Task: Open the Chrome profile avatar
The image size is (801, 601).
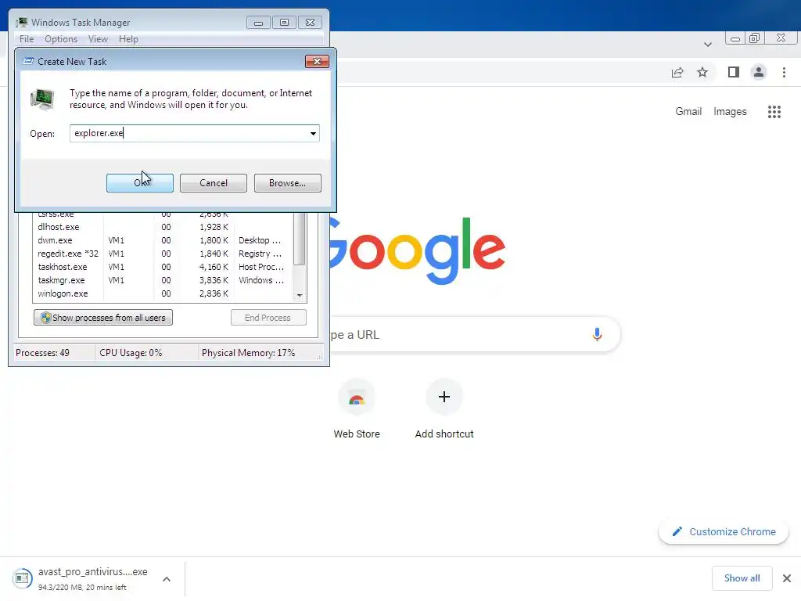Action: (759, 73)
